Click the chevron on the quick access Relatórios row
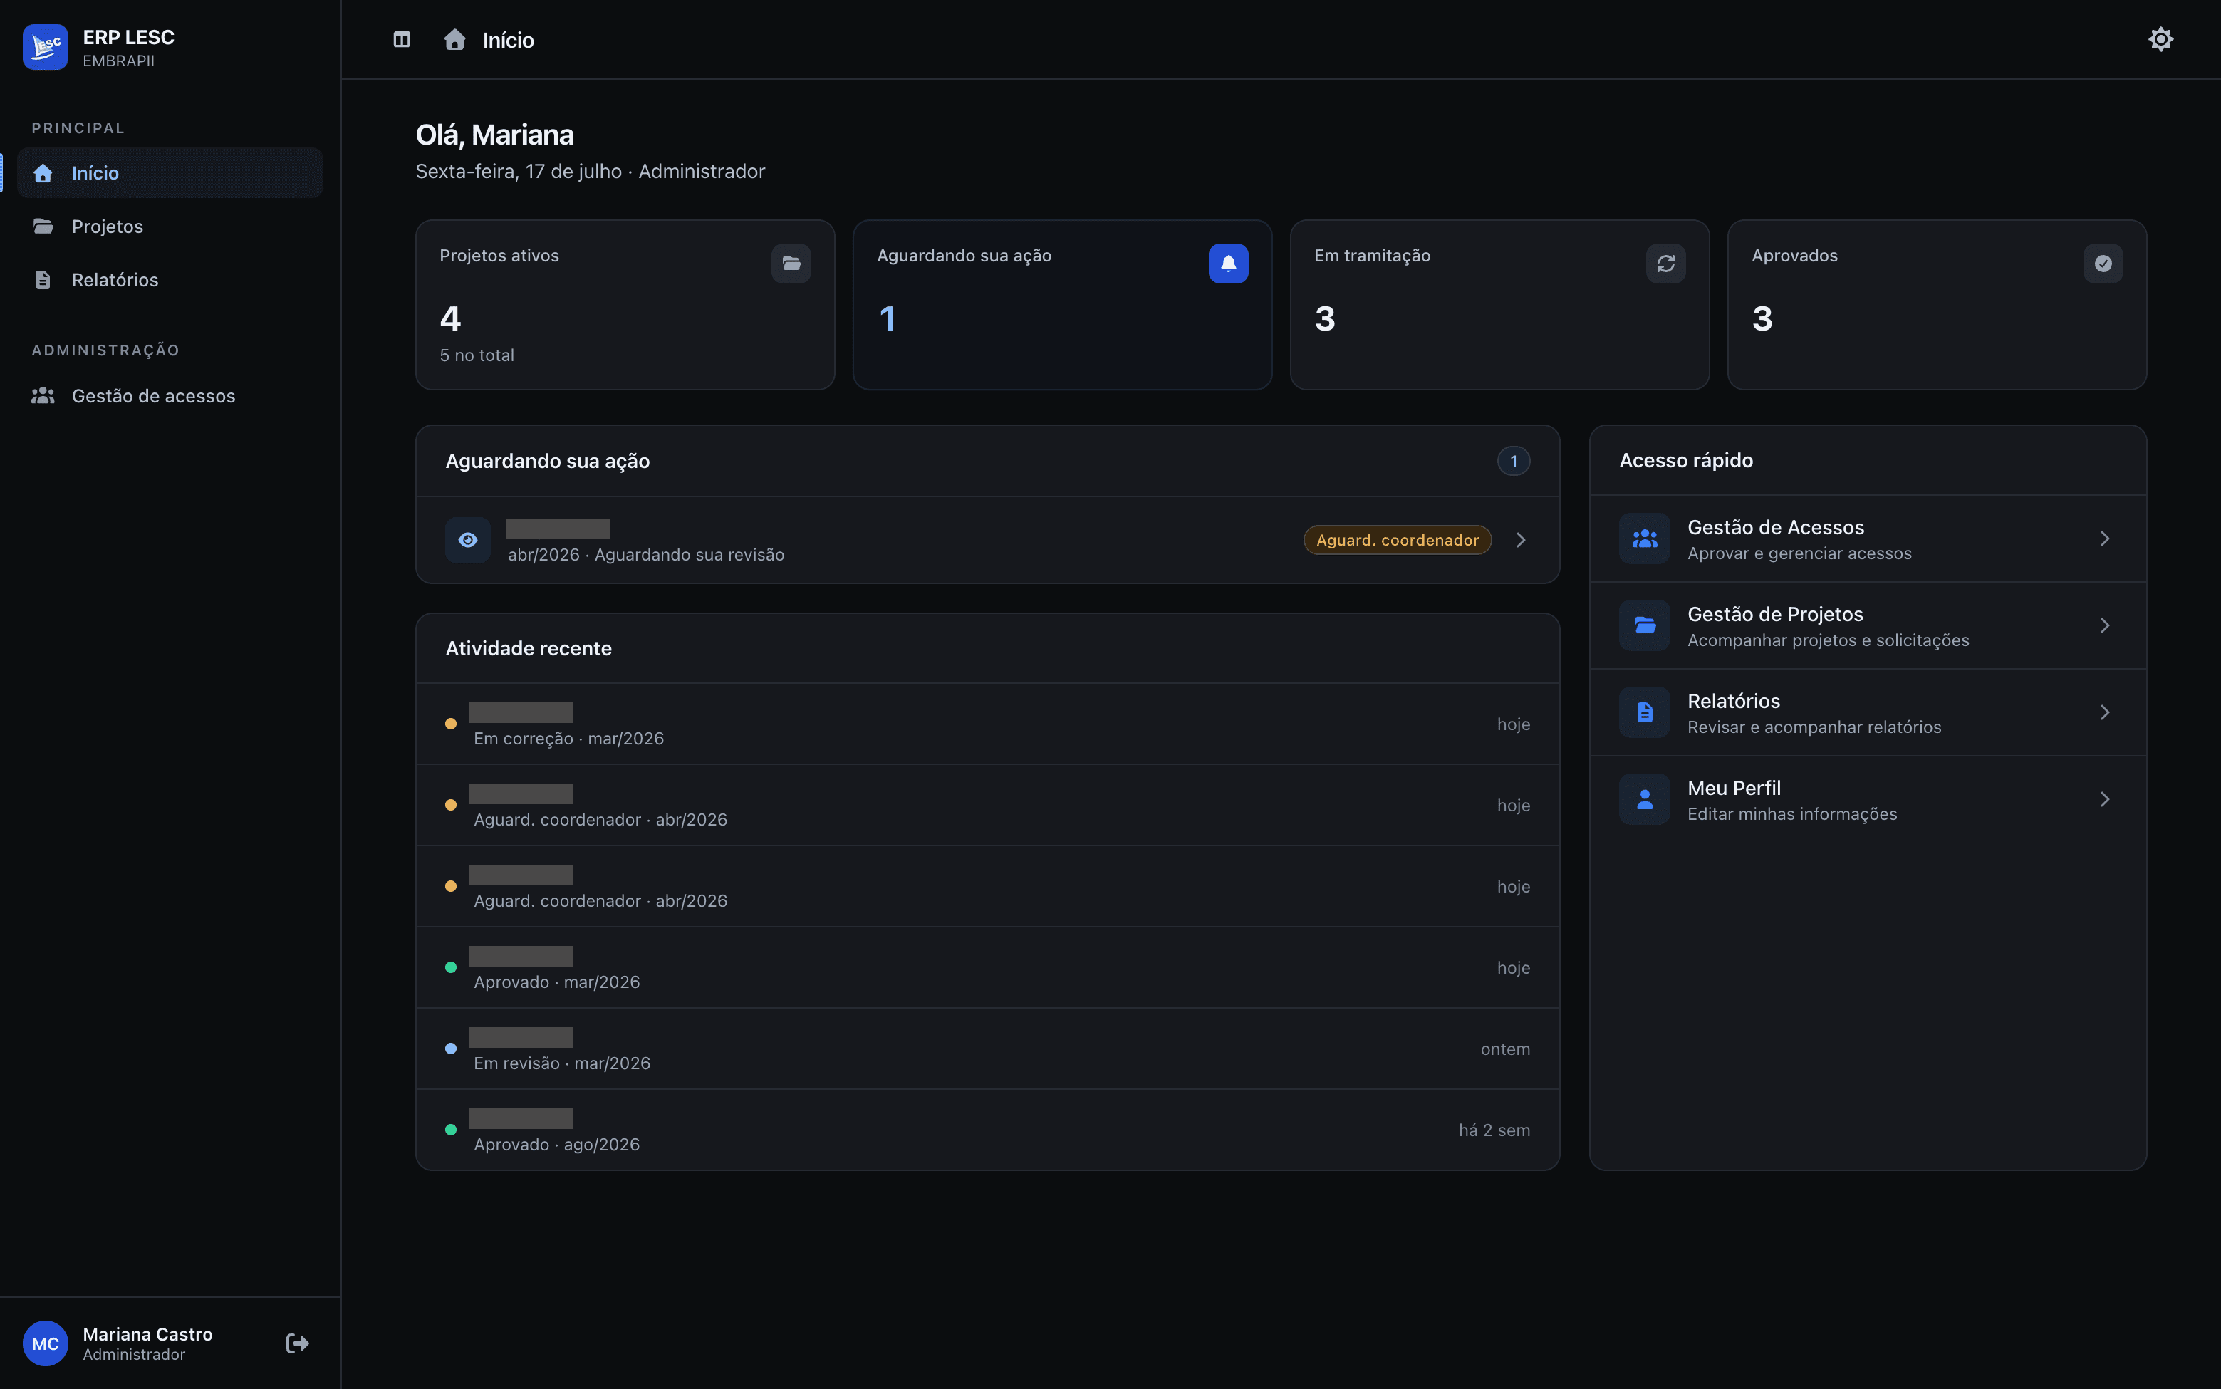This screenshot has height=1389, width=2221. [2104, 713]
